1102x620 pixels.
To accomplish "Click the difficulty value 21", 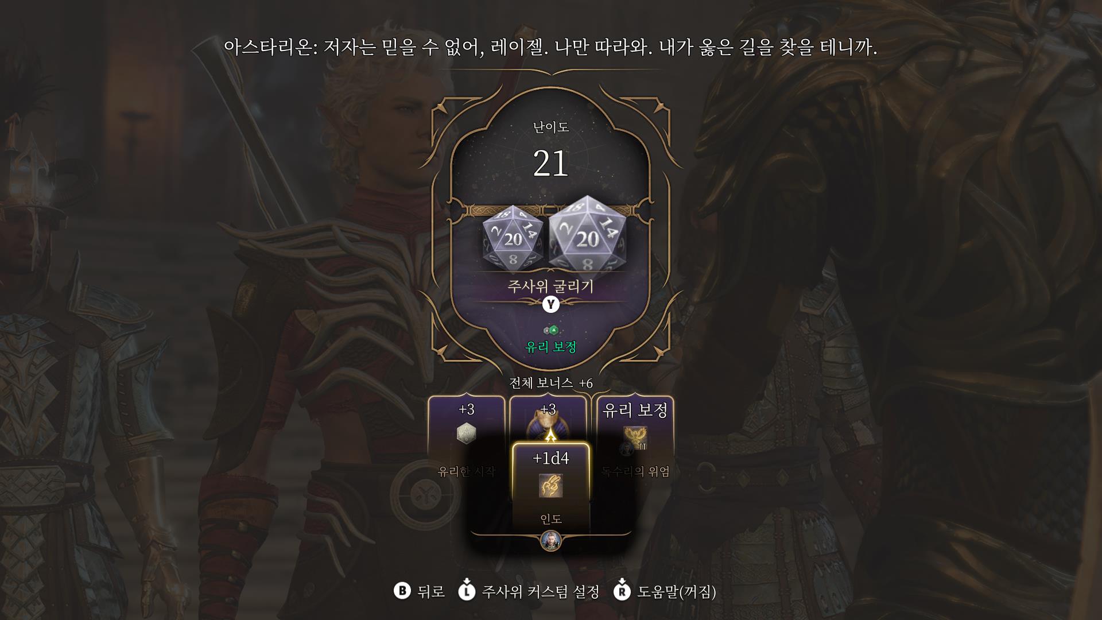I will [x=551, y=164].
